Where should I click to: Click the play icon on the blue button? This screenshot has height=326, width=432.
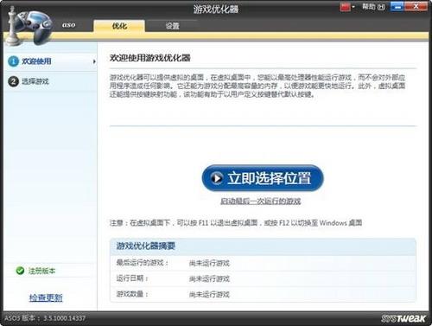point(217,178)
